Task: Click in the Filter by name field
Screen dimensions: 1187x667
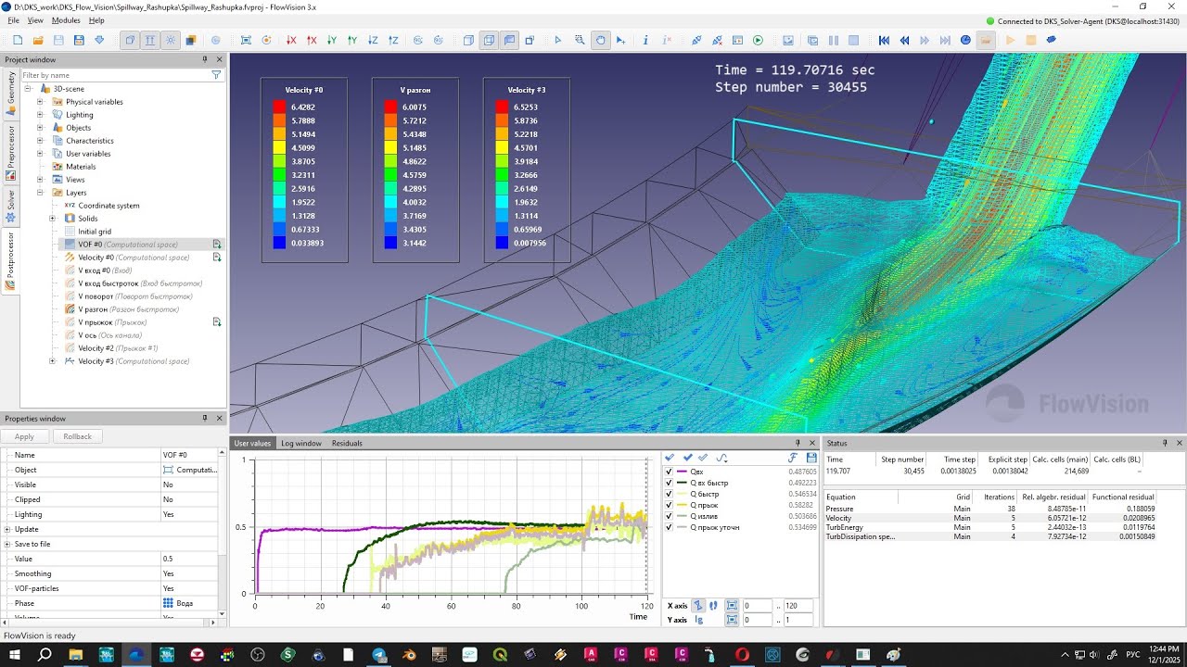Action: [x=115, y=75]
